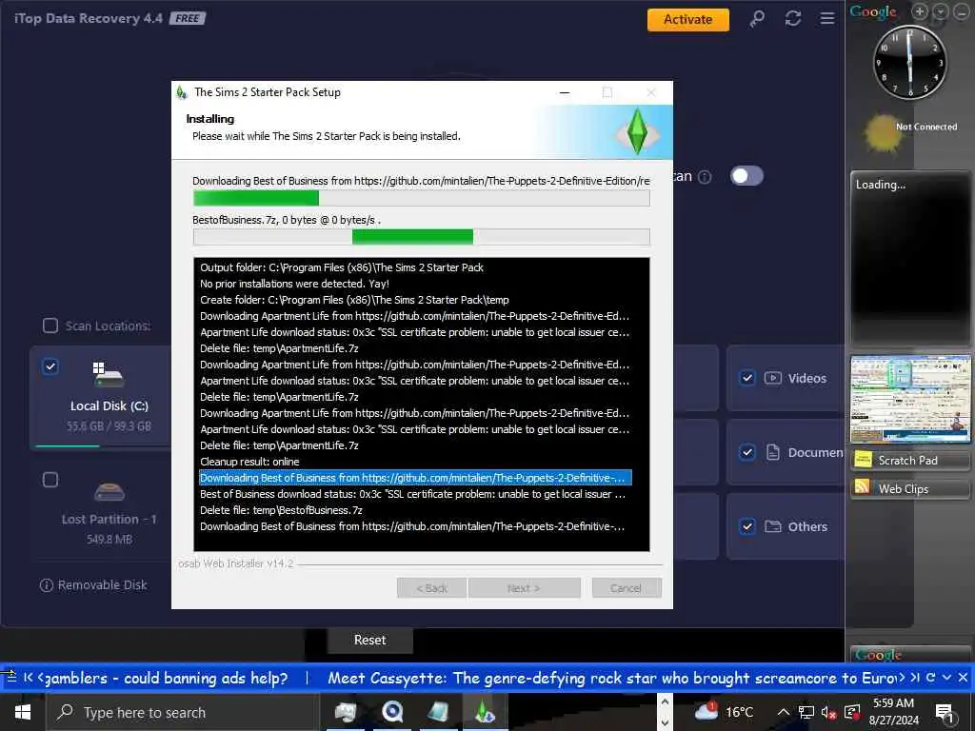Uncheck the Documents checkbox
975x731 pixels.
pyautogui.click(x=747, y=452)
